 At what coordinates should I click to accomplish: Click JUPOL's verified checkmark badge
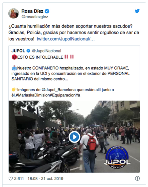coord(28,51)
